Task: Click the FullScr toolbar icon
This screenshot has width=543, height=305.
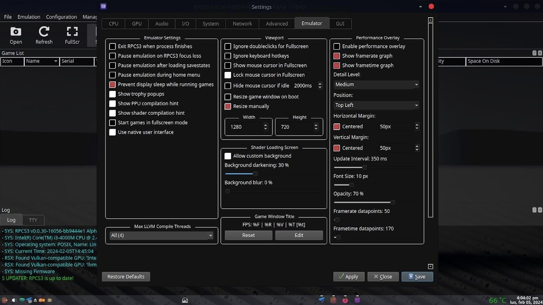Action: 72,35
